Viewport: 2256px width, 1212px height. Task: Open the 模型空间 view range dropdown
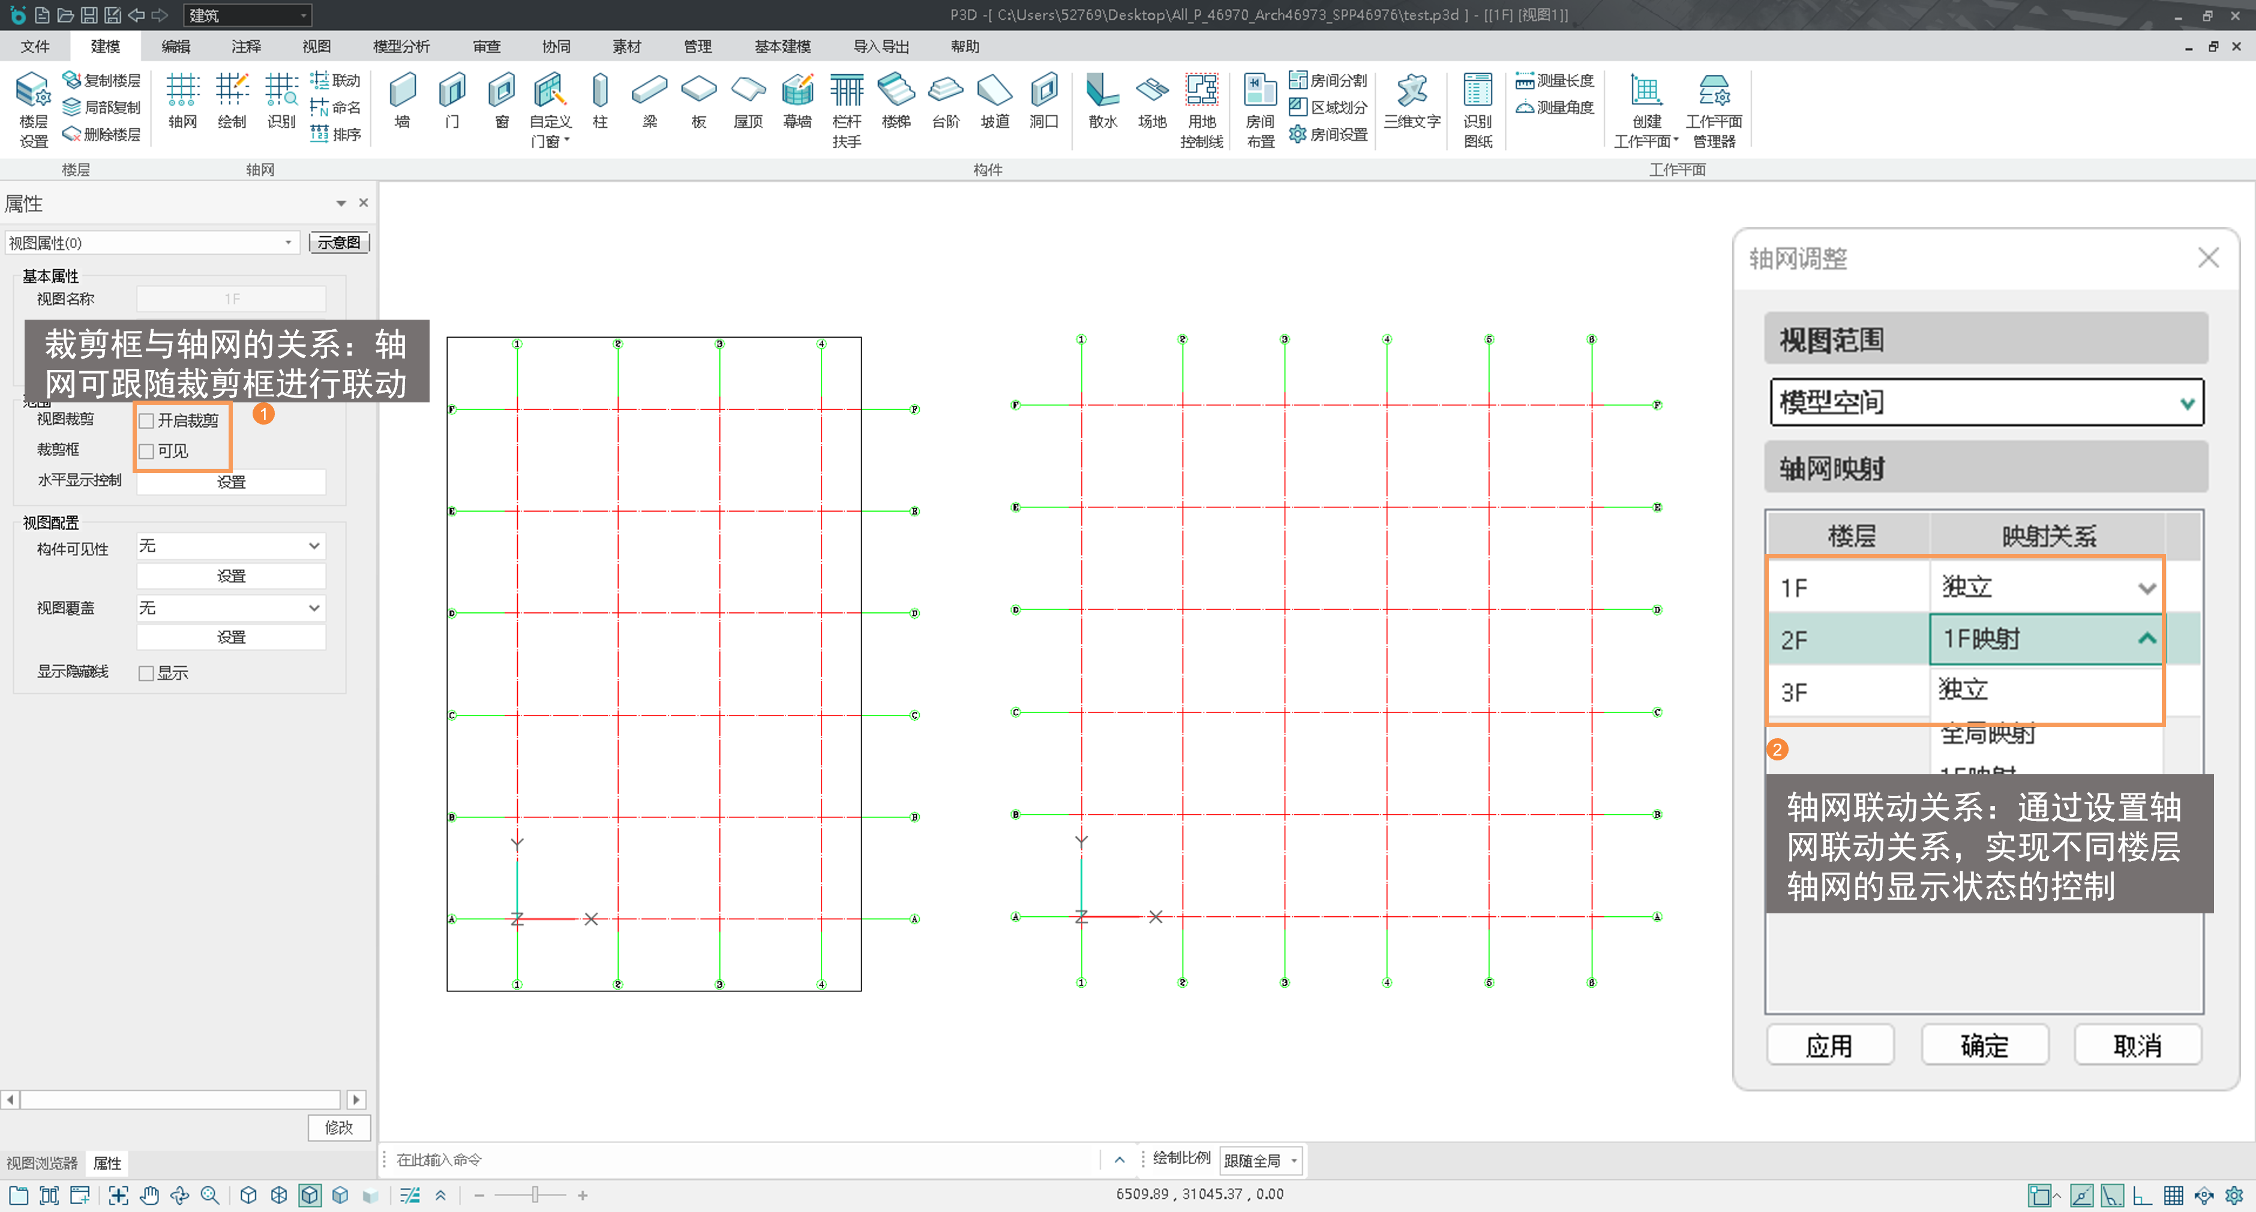(x=1985, y=402)
